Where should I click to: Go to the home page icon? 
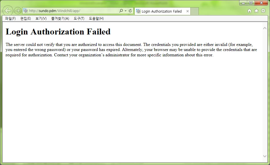[249, 11]
